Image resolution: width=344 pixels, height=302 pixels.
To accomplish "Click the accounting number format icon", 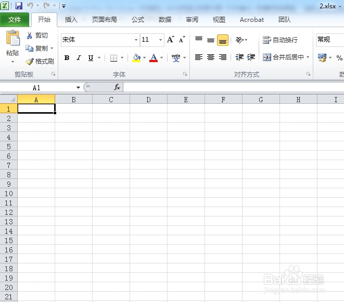I will pyautogui.click(x=322, y=58).
